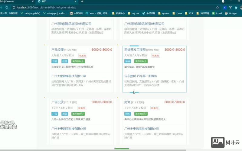Click the 联系我 tag on 财务 card
Image resolution: width=242 pixels, height=151 pixels.
tap(155, 108)
